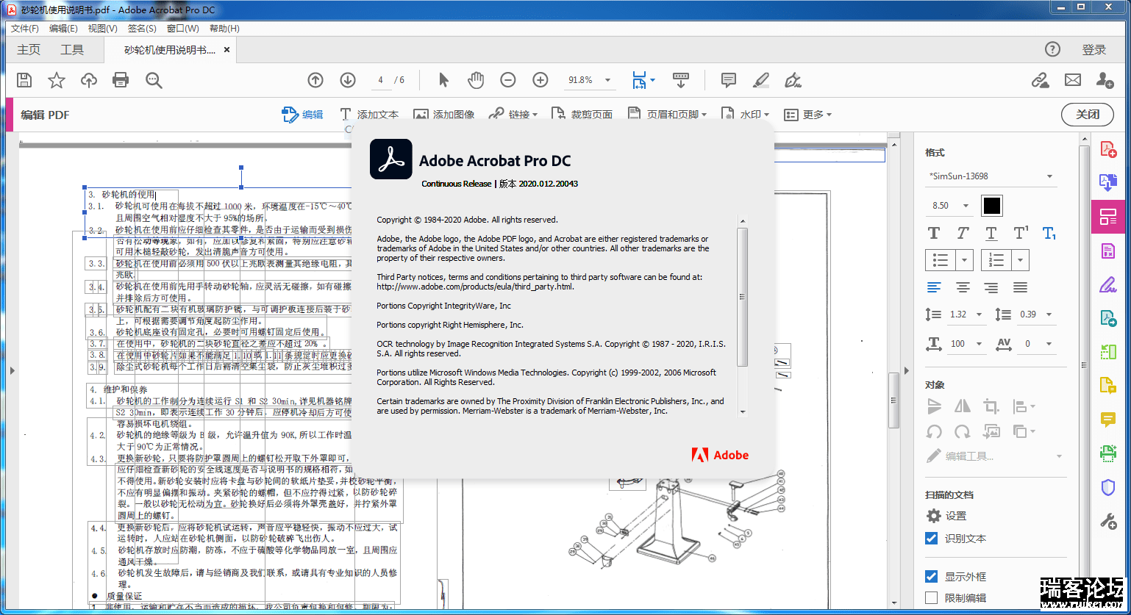Click the 添加图像 button
Viewport: 1131px width, 615px height.
pos(443,115)
